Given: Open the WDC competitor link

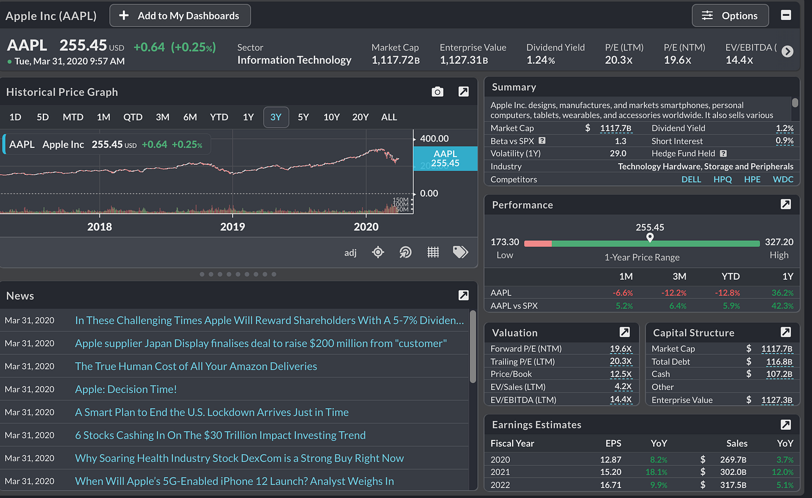Looking at the screenshot, I should click(783, 179).
